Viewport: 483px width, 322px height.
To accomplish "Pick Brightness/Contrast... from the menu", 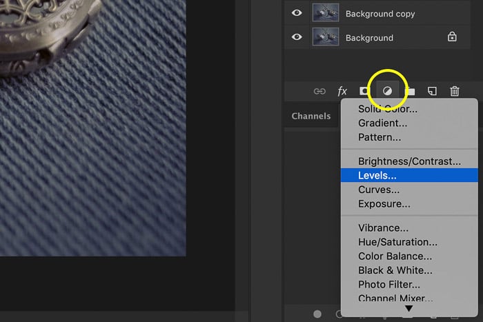I will [409, 161].
